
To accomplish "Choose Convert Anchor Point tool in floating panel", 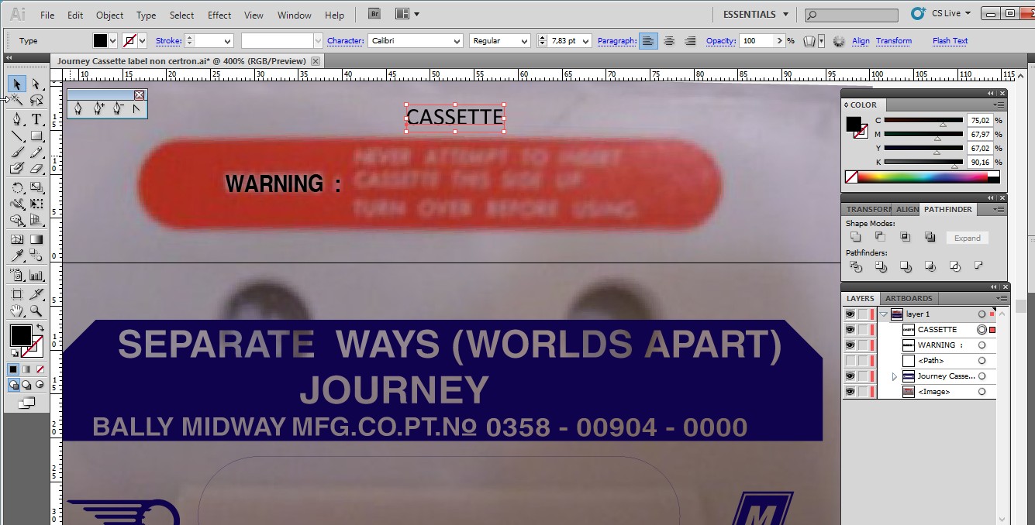I will click(136, 109).
